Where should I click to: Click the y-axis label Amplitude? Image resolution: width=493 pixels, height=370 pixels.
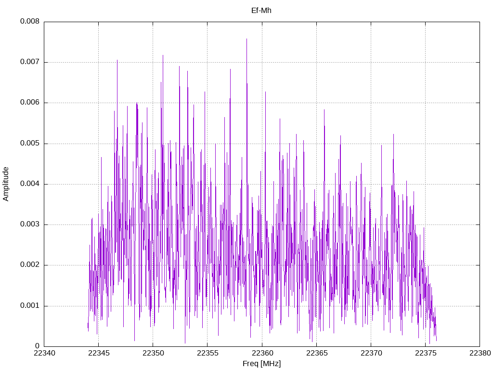click(6, 184)
